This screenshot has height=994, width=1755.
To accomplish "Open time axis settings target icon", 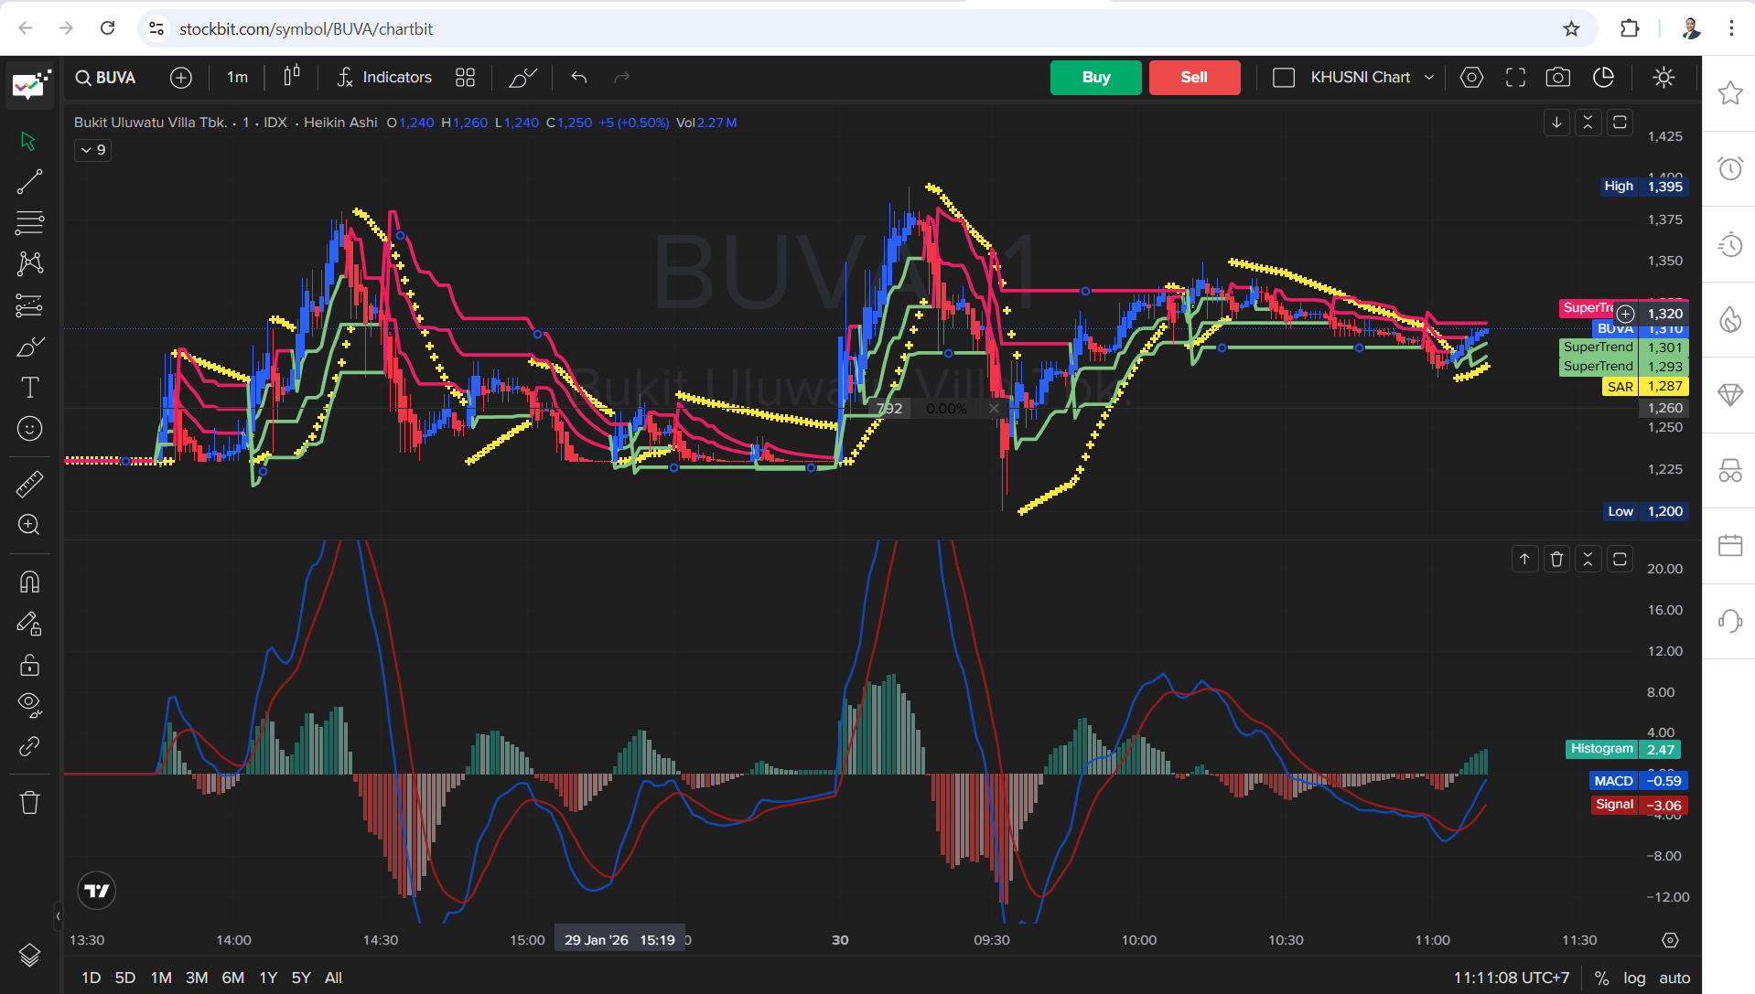I will tap(1670, 940).
